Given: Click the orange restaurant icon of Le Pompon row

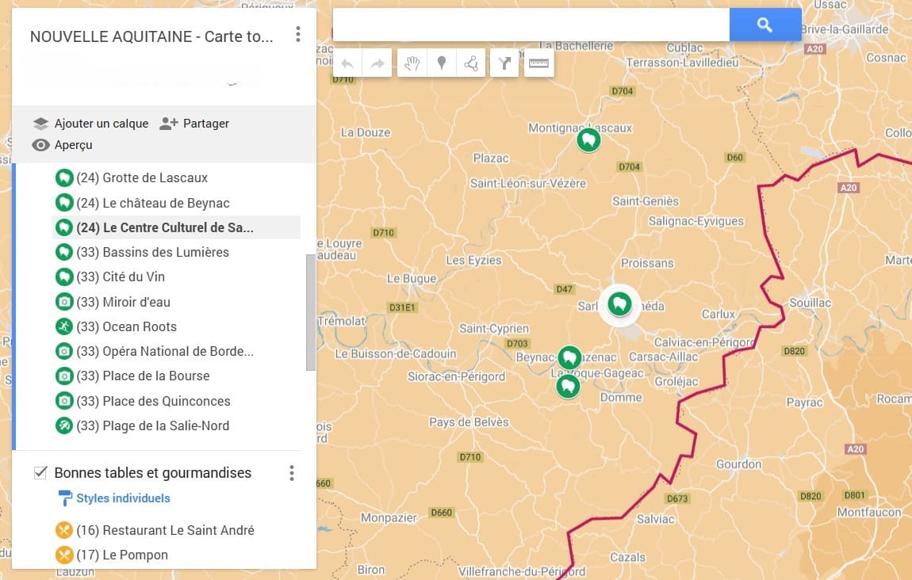Looking at the screenshot, I should pos(64,555).
